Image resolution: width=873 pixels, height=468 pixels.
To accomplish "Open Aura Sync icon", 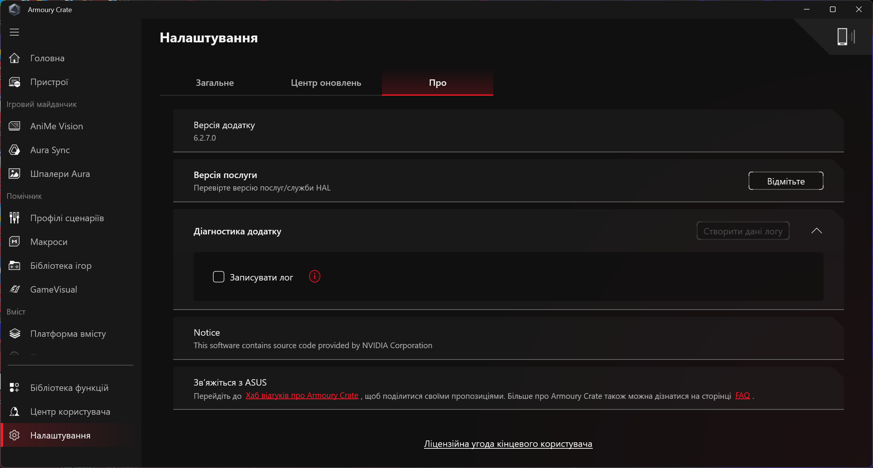I will [x=14, y=150].
